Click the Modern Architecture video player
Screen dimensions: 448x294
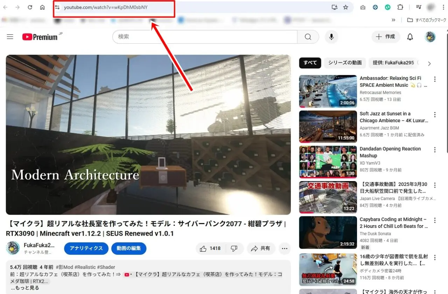coord(148,135)
